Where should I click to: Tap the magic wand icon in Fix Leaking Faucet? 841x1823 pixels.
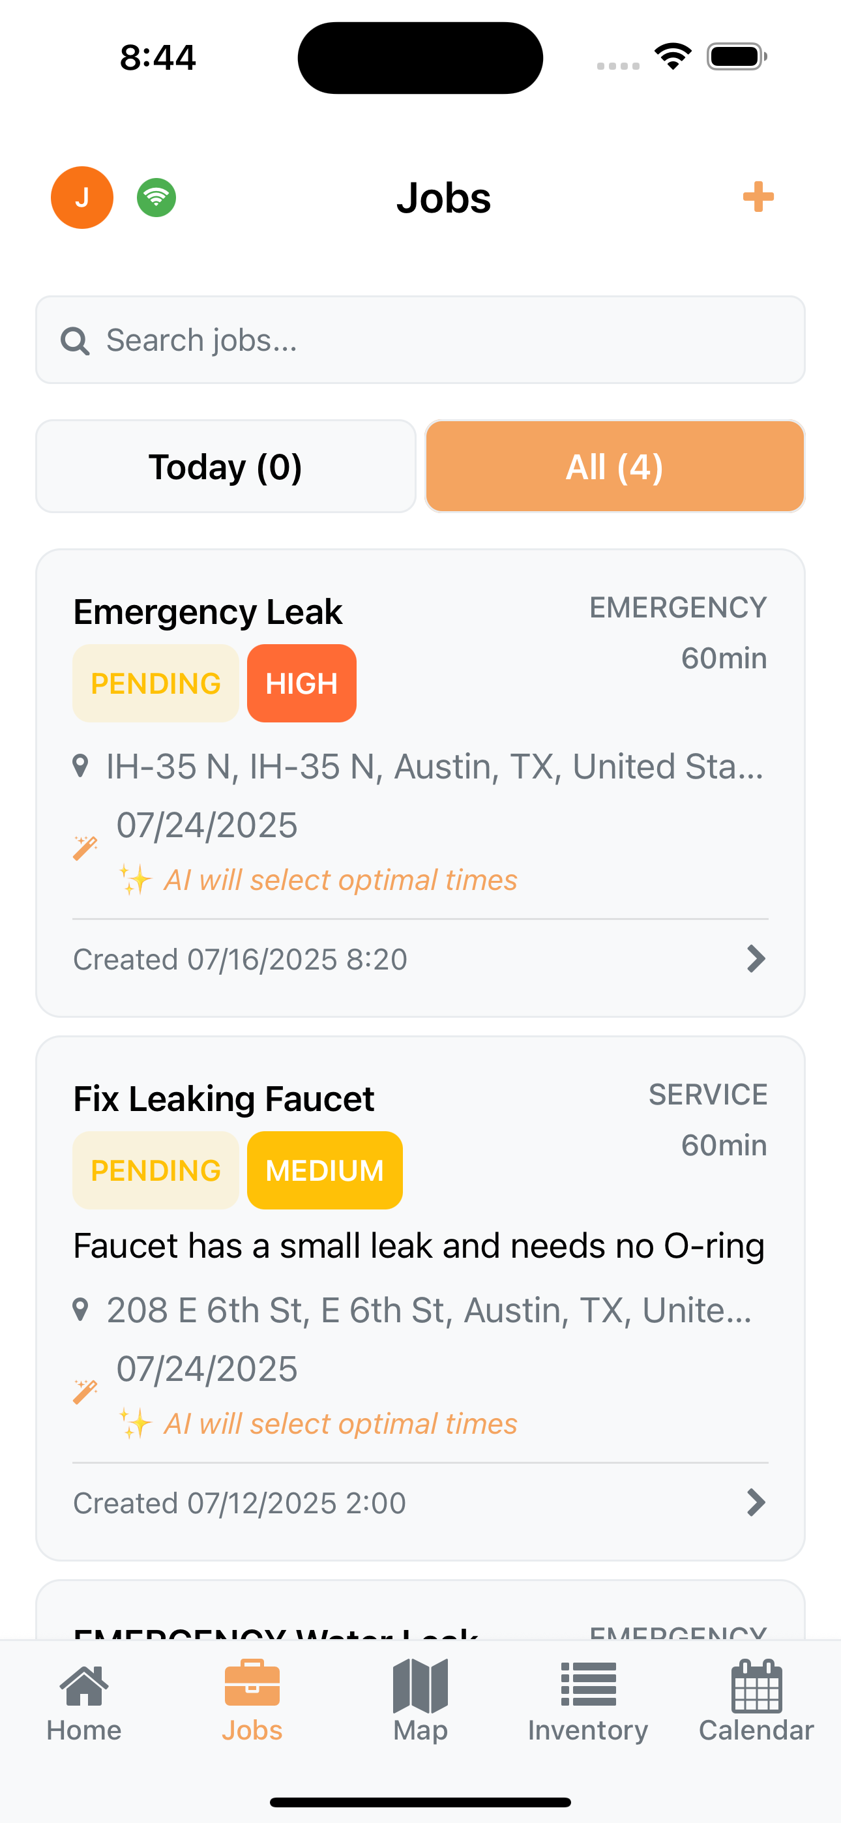(85, 1391)
